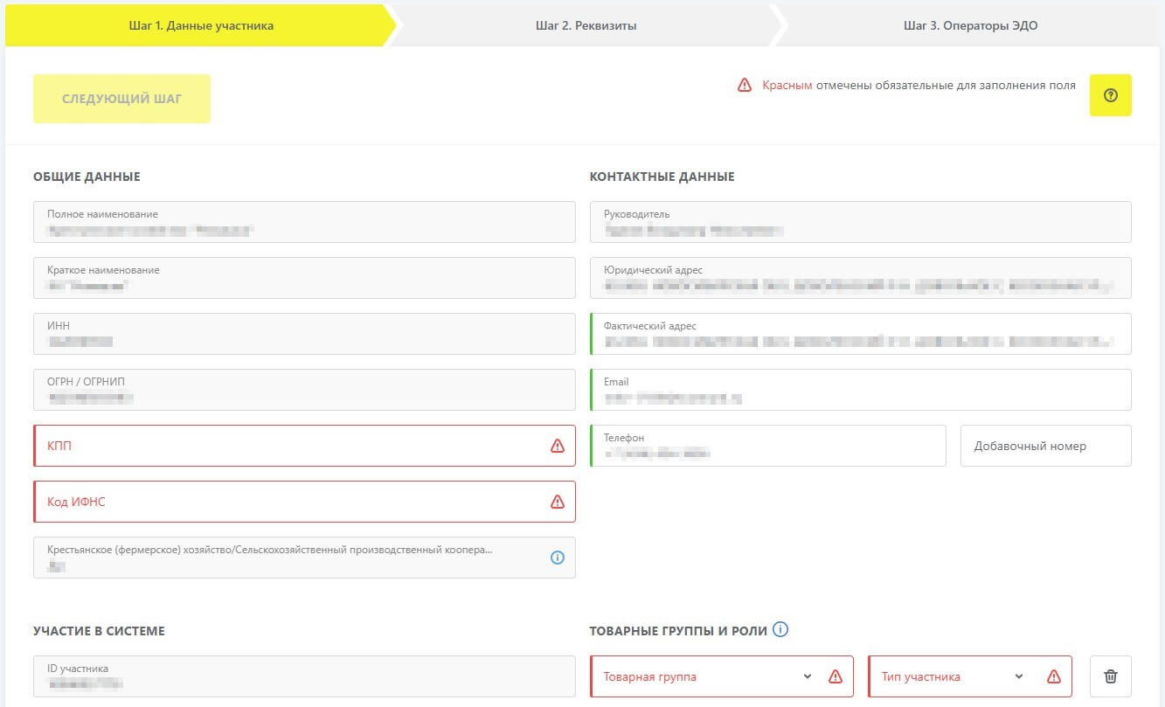Click into the Код ИФНС field
This screenshot has height=707, width=1165.
click(288, 502)
